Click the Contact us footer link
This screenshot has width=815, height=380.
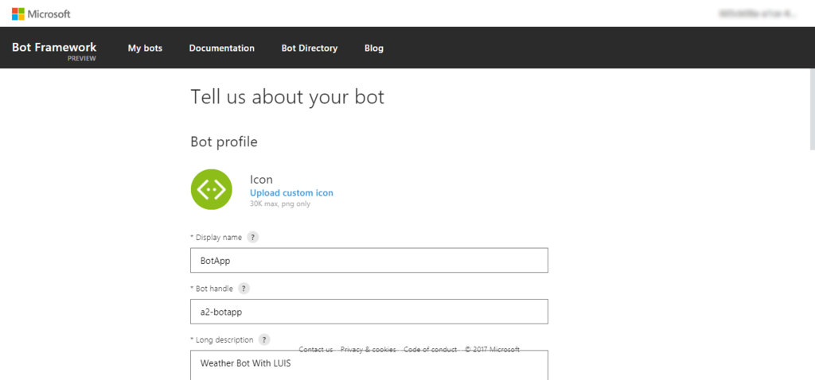pyautogui.click(x=315, y=349)
